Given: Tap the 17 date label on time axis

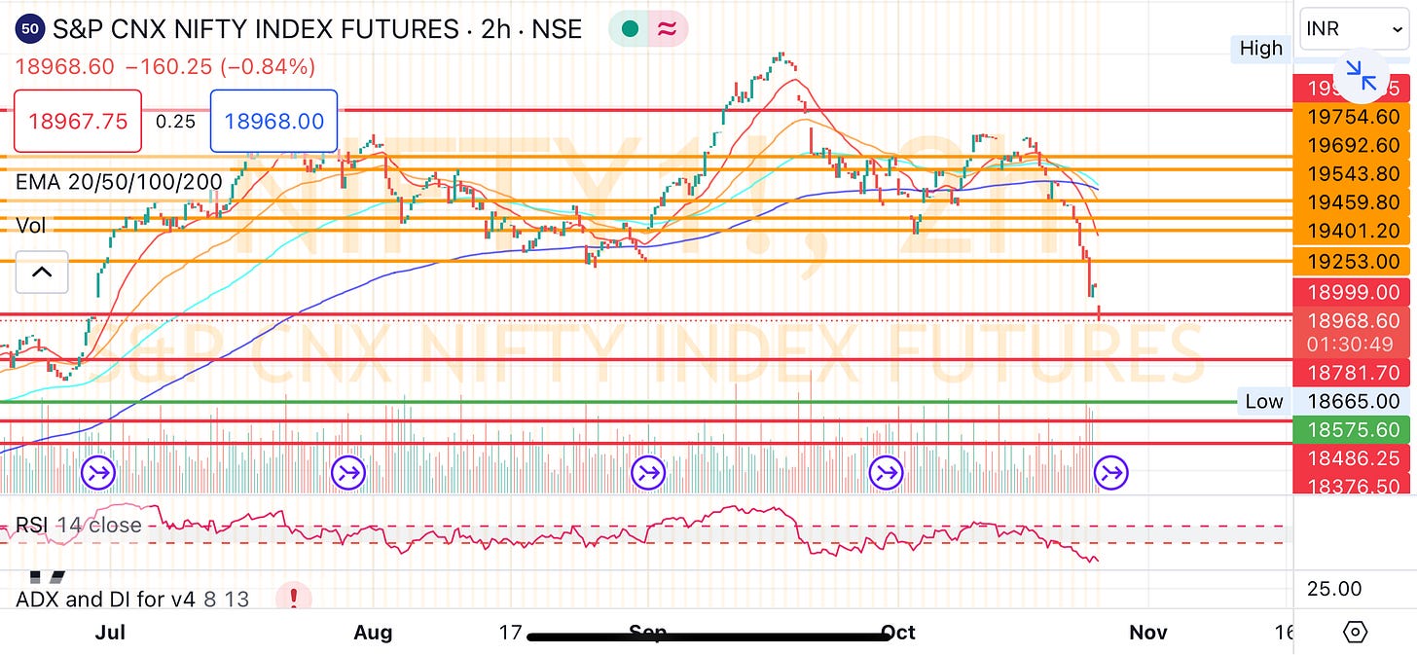Looking at the screenshot, I should 510,633.
